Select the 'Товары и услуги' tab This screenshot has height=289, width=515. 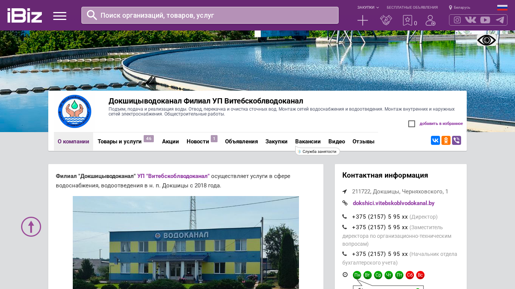pos(120,141)
